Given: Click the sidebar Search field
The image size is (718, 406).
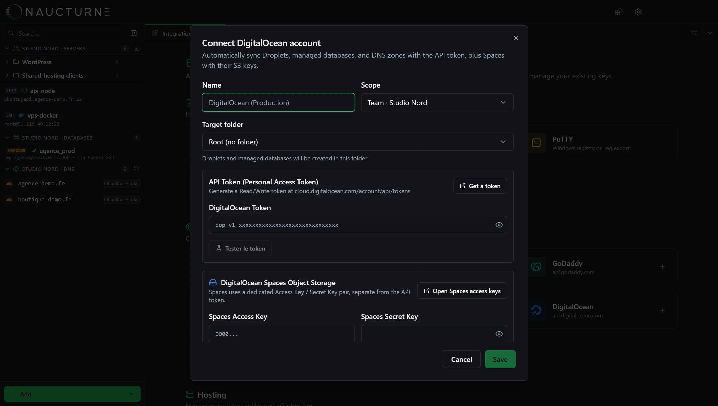Looking at the screenshot, I should tap(64, 33).
